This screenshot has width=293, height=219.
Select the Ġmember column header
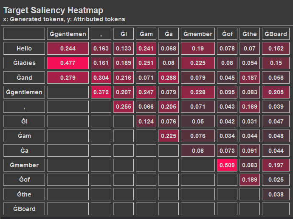[197, 34]
